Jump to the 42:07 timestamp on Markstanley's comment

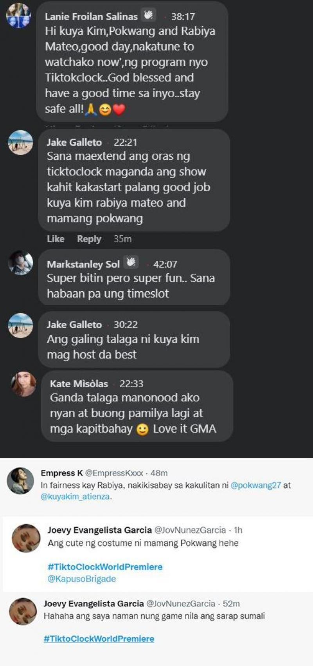pyautogui.click(x=165, y=264)
